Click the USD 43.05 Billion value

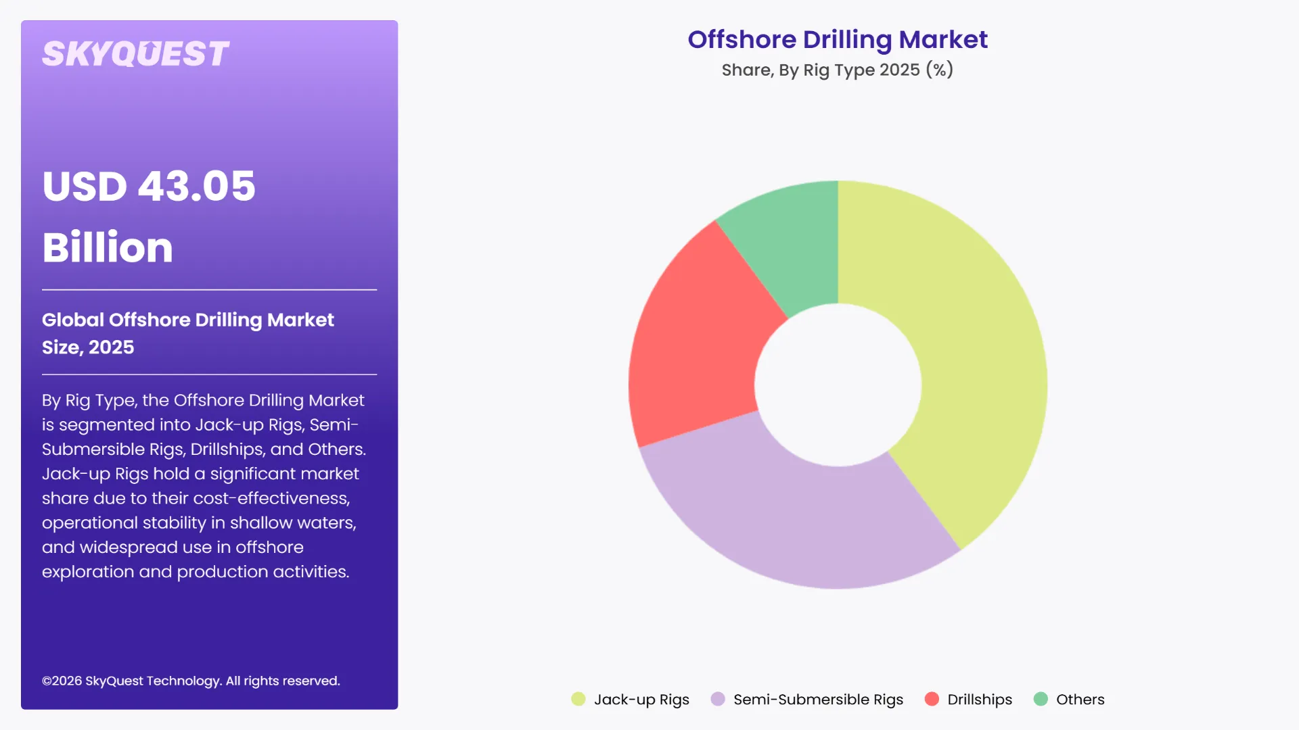click(x=149, y=216)
